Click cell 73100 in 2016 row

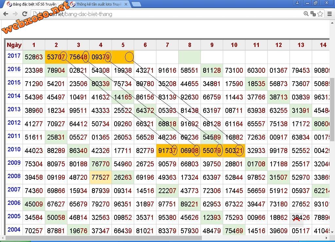234,70
